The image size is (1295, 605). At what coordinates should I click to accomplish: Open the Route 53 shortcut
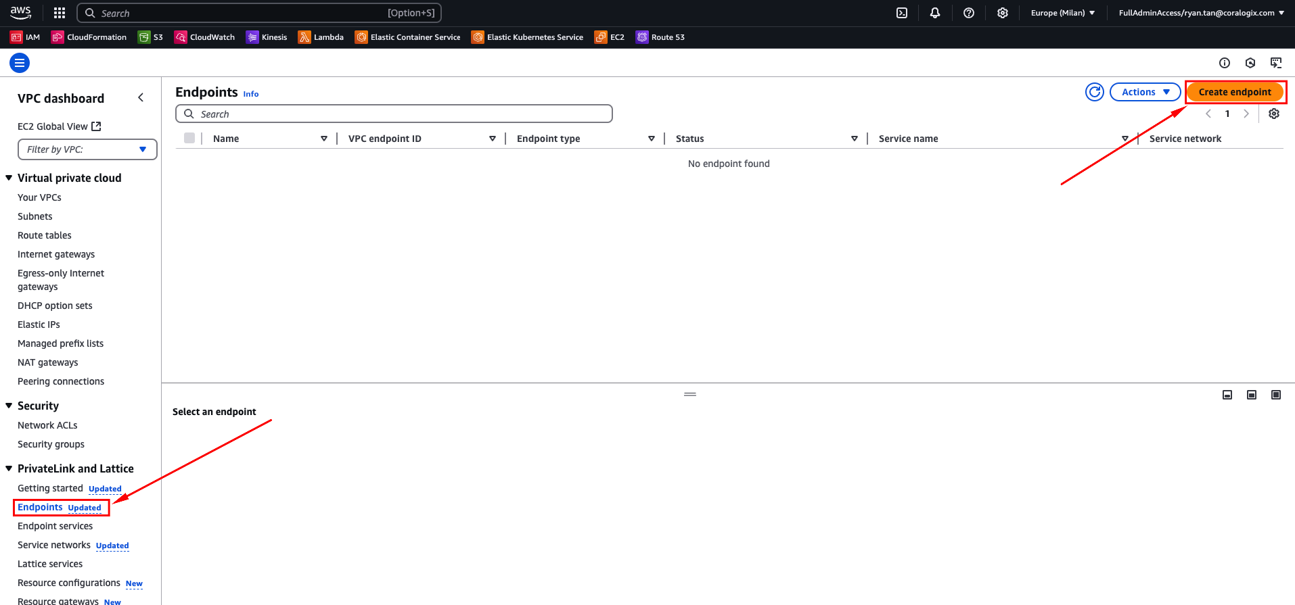pyautogui.click(x=660, y=37)
